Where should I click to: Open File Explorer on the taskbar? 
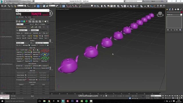click(44, 101)
